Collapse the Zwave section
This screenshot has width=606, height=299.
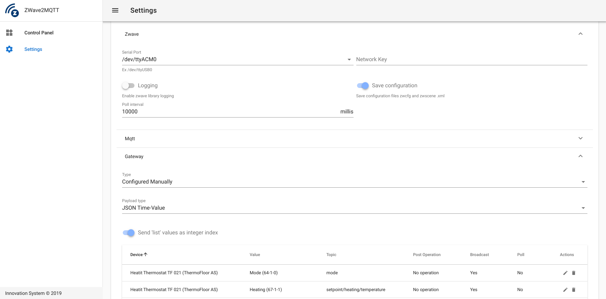(581, 34)
